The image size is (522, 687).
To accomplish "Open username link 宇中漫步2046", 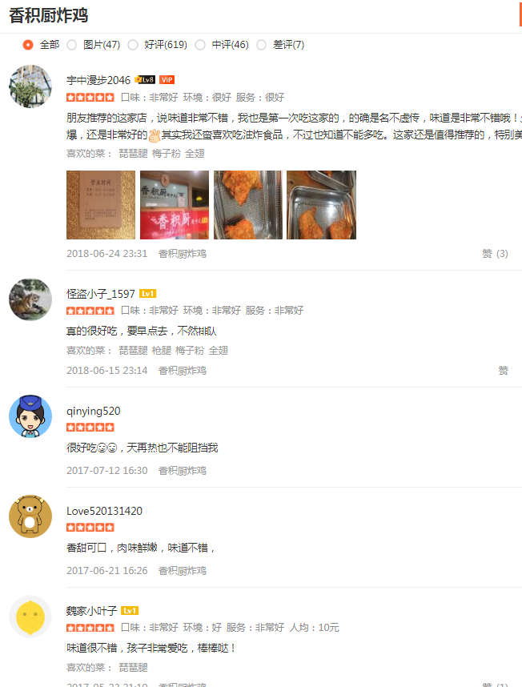I will click(98, 80).
